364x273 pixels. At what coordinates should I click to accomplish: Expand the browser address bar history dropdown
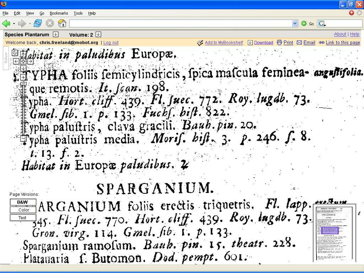click(295, 23)
